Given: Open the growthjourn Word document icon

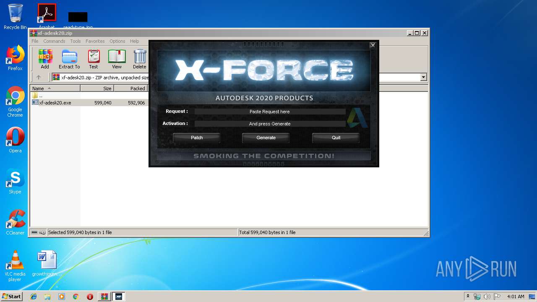Looking at the screenshot, I should pyautogui.click(x=47, y=263).
